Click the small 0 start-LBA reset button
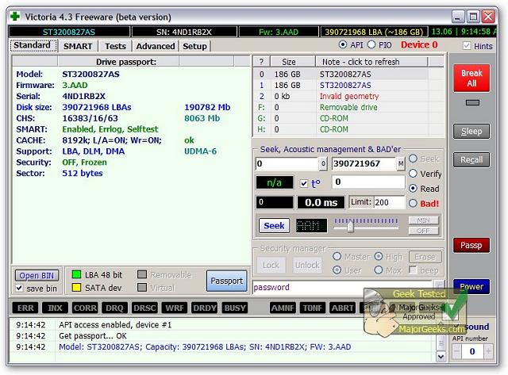This screenshot has width=508, height=375. [x=323, y=164]
